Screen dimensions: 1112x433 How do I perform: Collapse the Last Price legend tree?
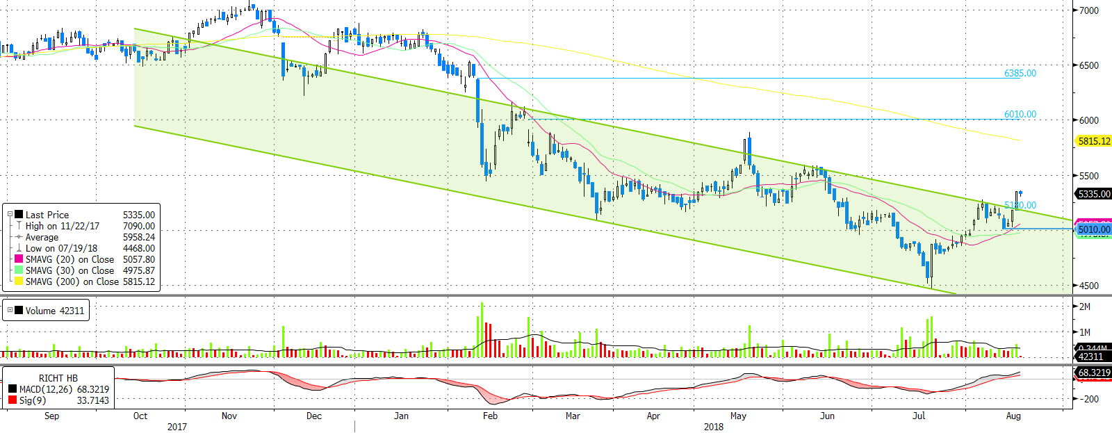pyautogui.click(x=10, y=215)
